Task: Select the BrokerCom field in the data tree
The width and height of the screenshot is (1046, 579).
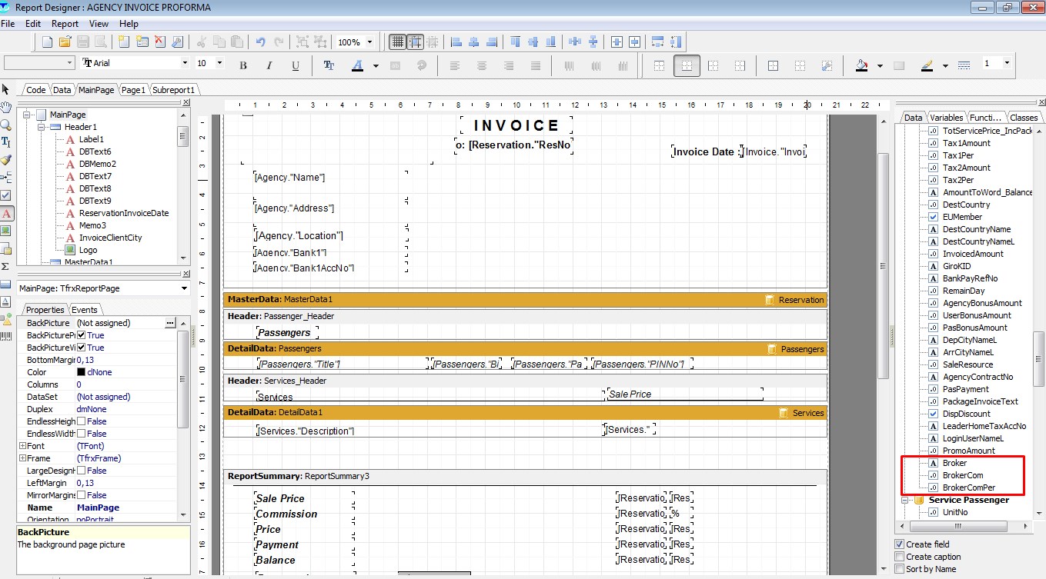Action: [962, 475]
